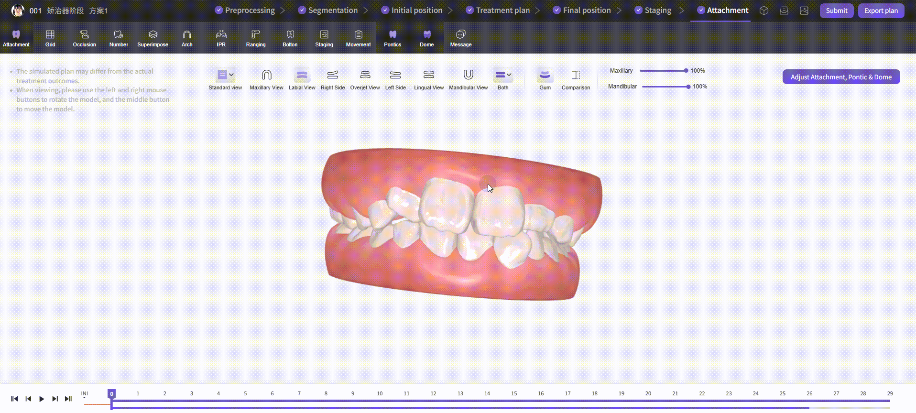Go to the Treatment plan step
This screenshot has width=916, height=413.
498,10
